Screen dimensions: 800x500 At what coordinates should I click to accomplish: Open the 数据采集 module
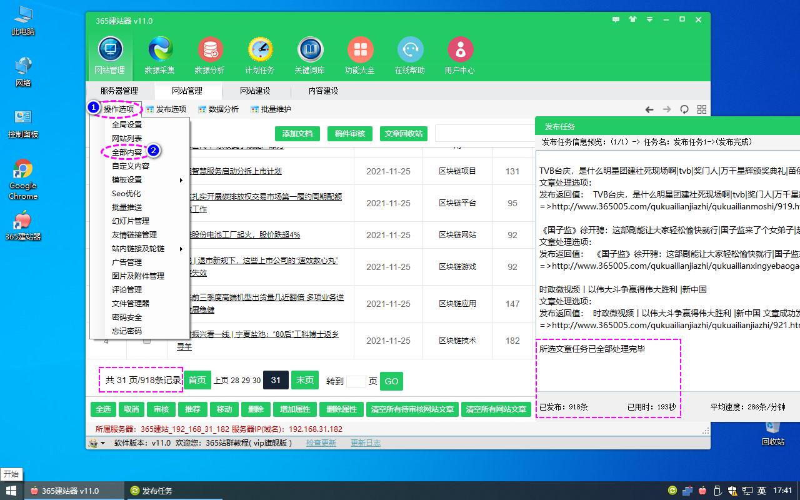[x=160, y=56]
